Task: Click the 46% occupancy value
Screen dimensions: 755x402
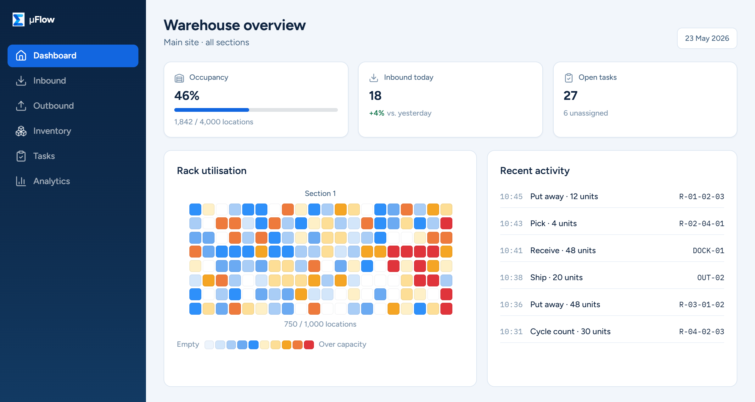Action: [187, 96]
